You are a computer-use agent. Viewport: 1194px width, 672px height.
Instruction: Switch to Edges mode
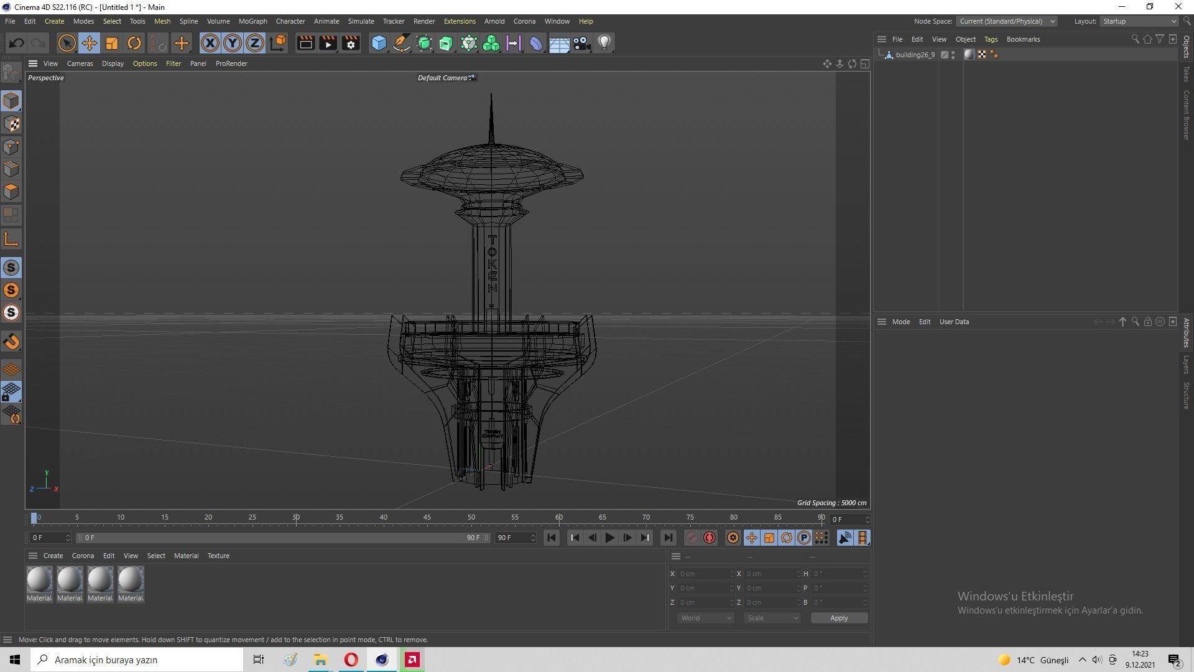(x=11, y=169)
